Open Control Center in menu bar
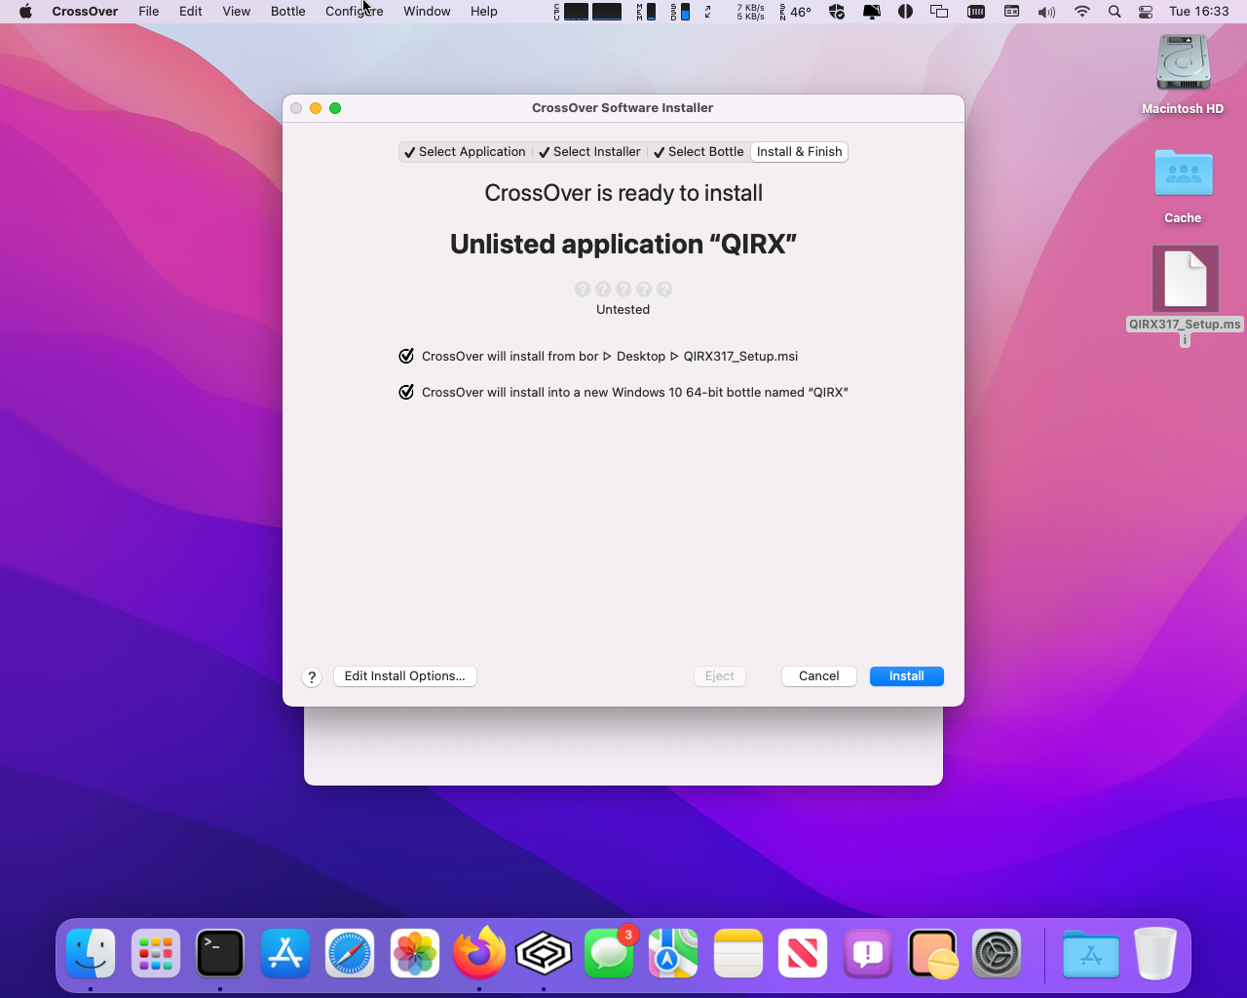This screenshot has width=1247, height=998. 1146,12
